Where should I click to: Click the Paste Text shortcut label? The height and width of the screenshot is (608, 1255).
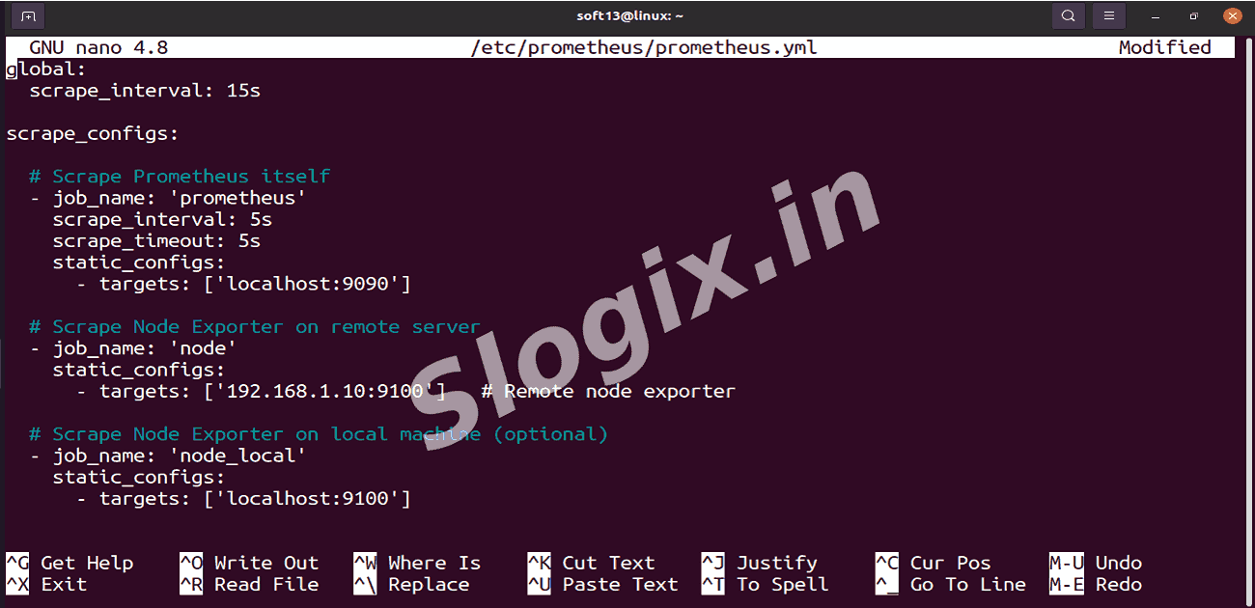pyautogui.click(x=620, y=584)
